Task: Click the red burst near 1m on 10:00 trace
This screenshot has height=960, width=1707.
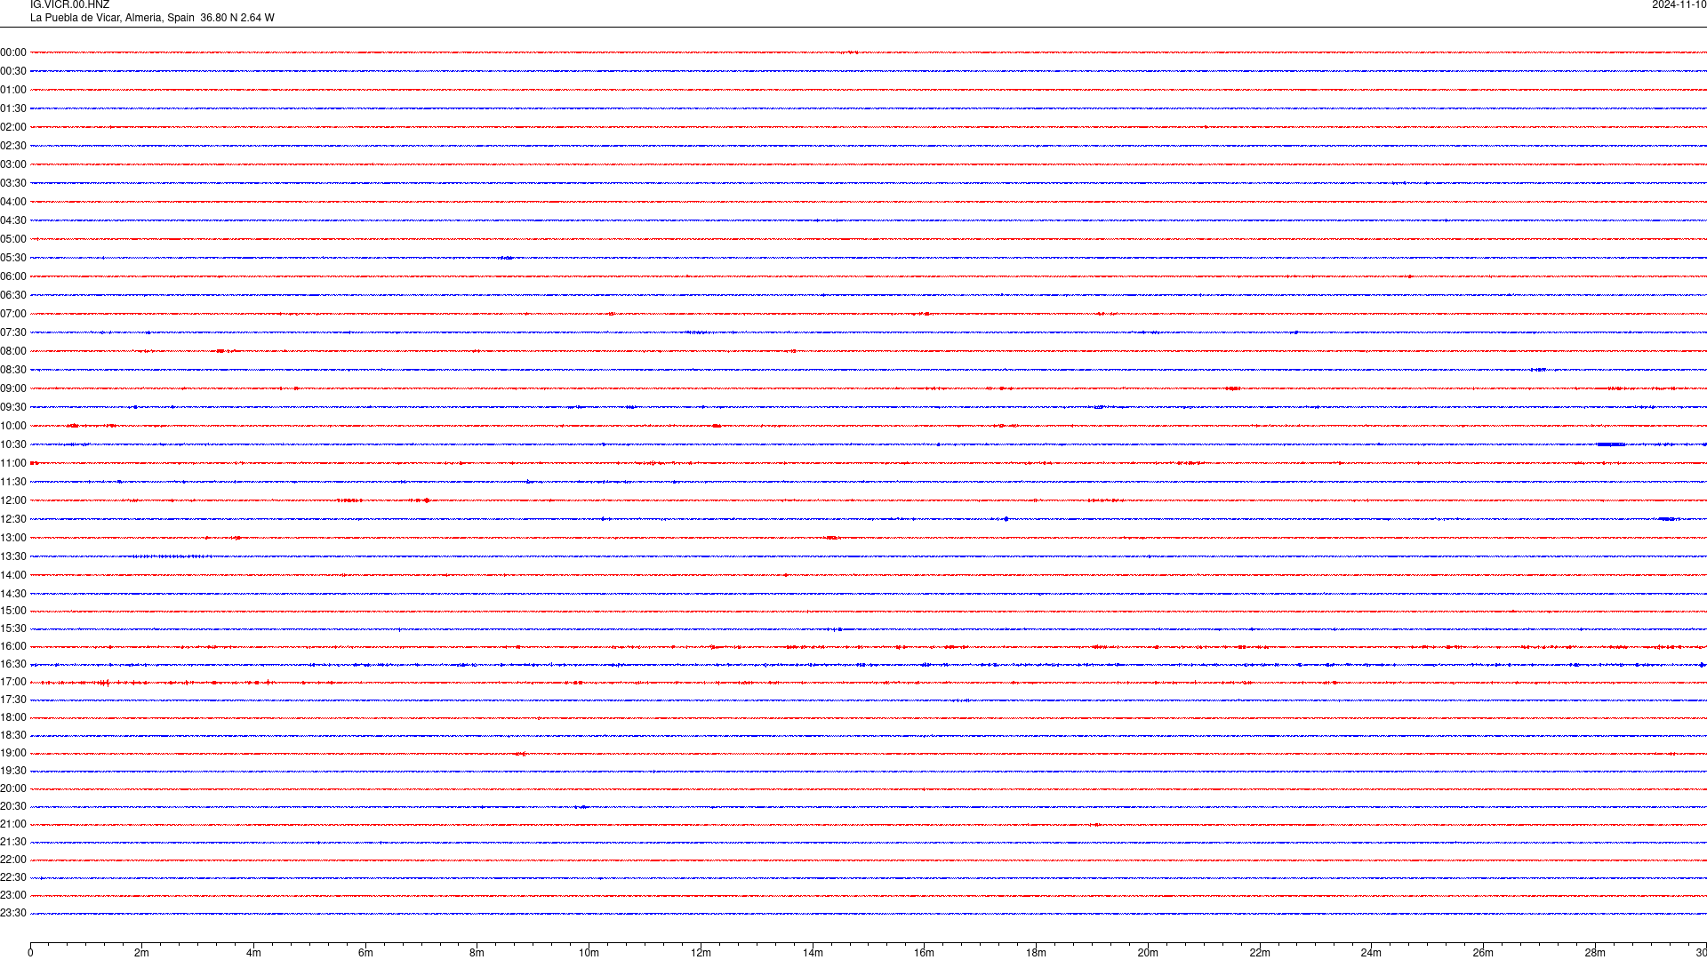Action: [73, 426]
